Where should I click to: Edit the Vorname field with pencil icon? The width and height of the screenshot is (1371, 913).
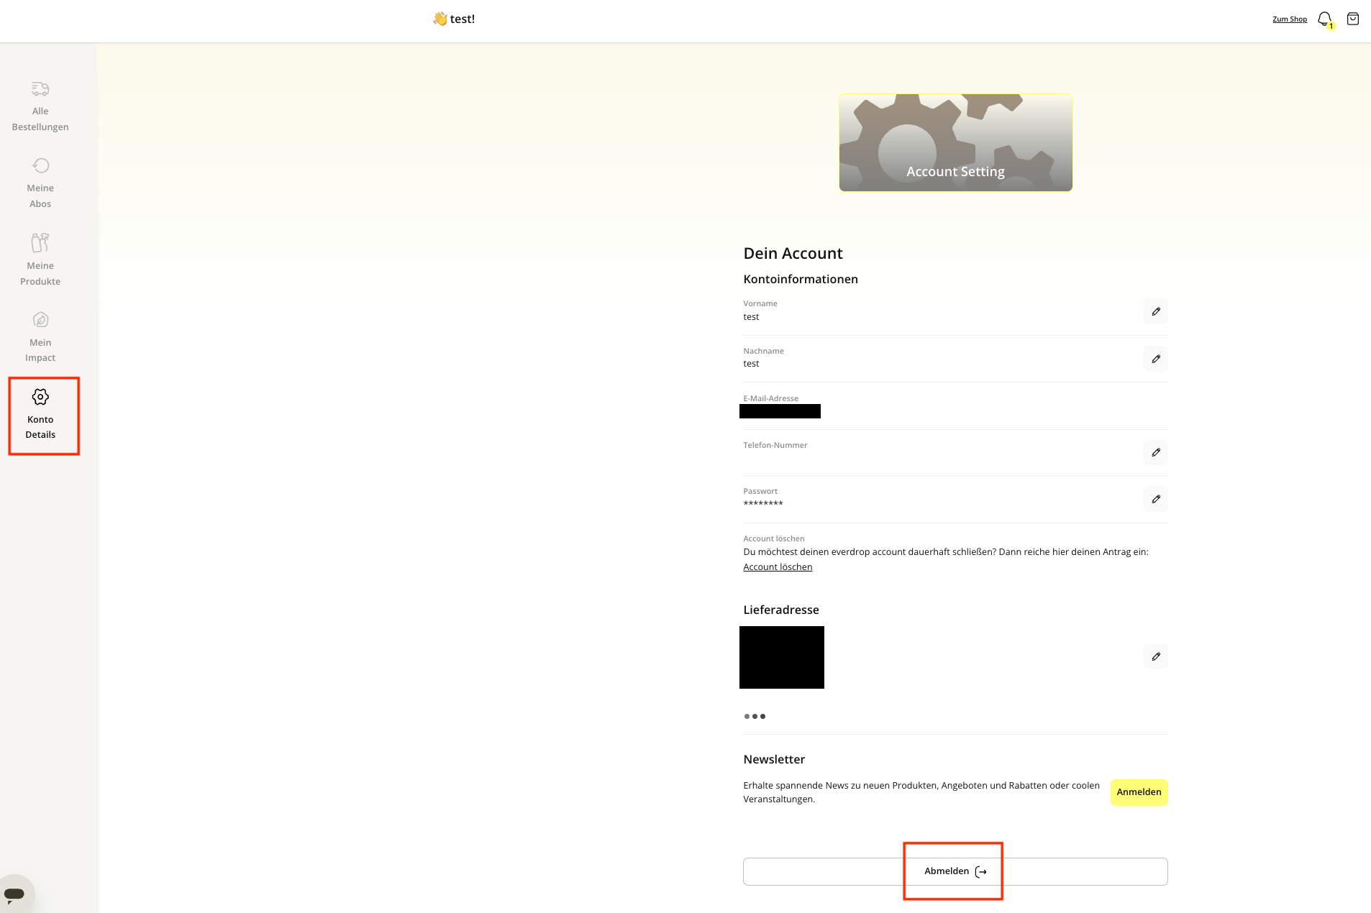(1155, 311)
